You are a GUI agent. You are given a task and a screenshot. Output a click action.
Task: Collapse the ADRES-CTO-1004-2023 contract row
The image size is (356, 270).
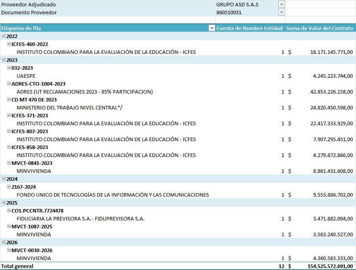pyautogui.click(x=9, y=84)
